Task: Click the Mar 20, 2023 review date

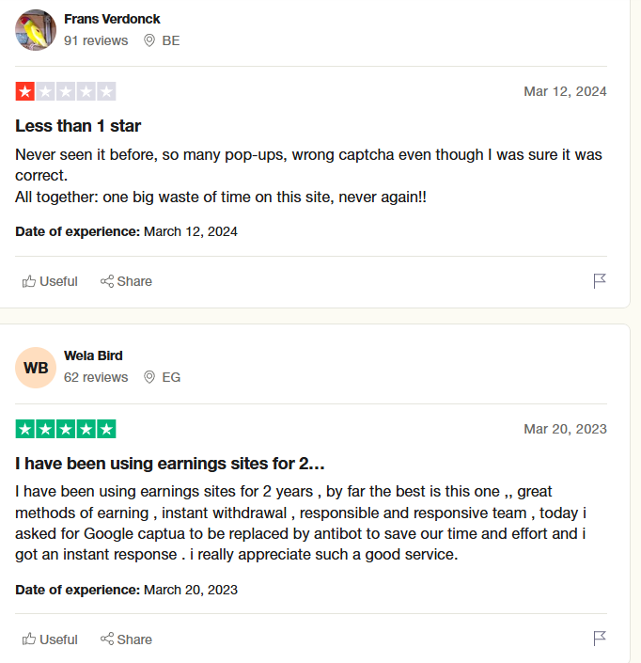Action: click(x=565, y=429)
